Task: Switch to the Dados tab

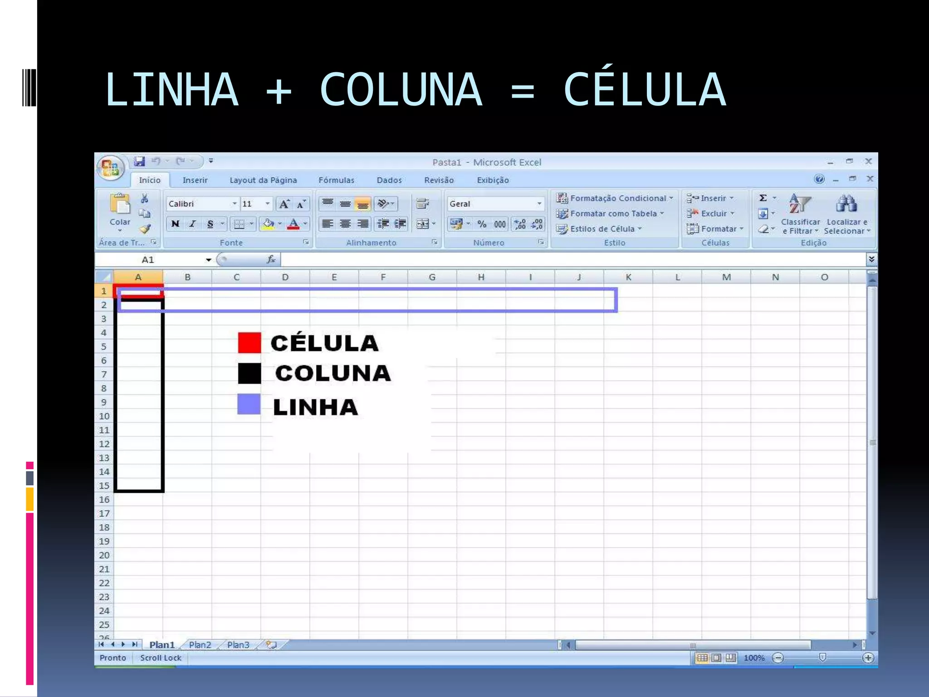Action: tap(389, 180)
